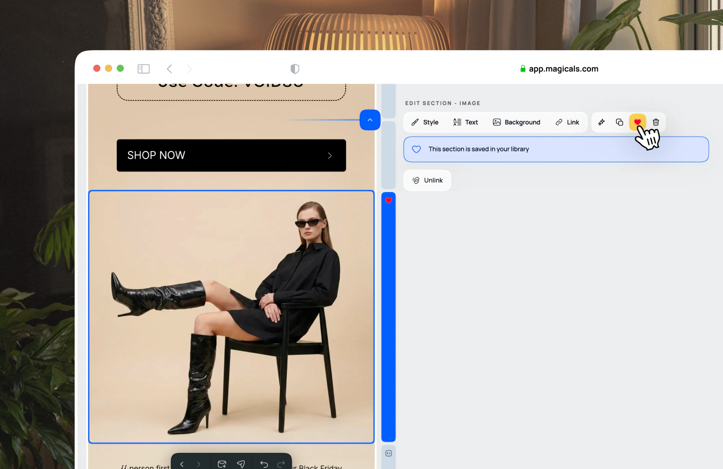Image resolution: width=723 pixels, height=469 pixels.
Task: Click the red heart on blue section bar
Action: click(389, 200)
